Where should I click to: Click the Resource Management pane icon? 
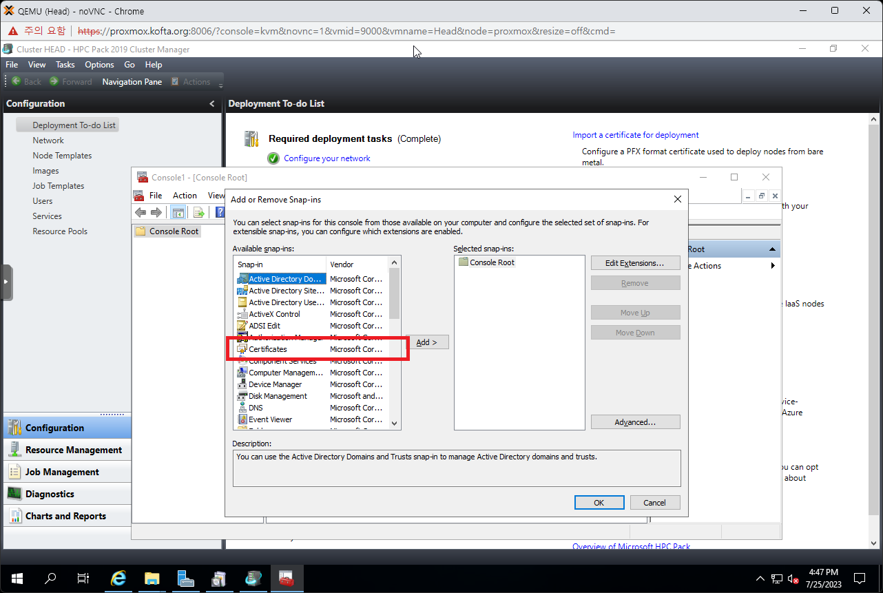point(14,450)
